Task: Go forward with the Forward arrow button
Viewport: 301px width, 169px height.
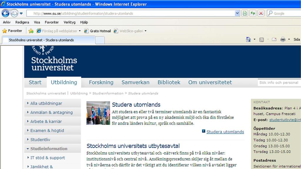Action: coord(14,13)
